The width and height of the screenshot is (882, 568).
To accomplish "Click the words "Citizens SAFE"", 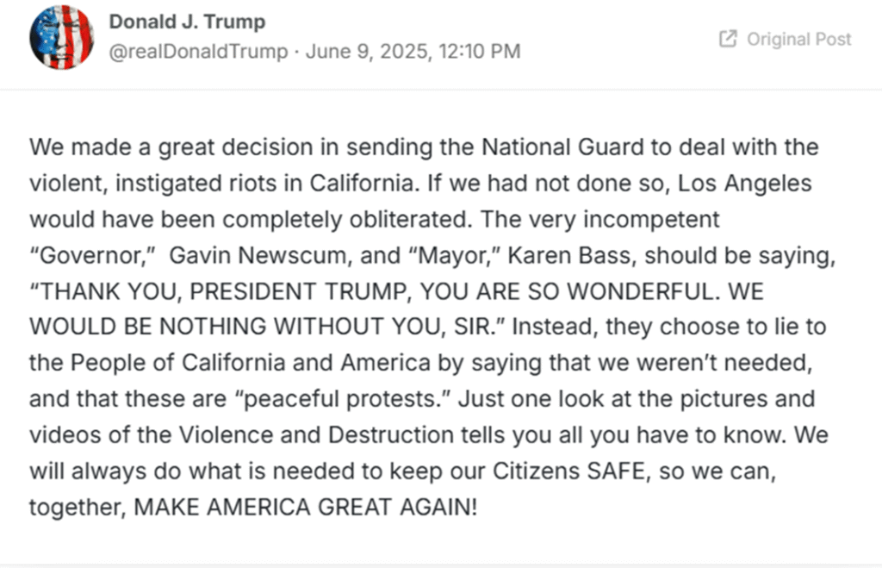I will [x=568, y=471].
